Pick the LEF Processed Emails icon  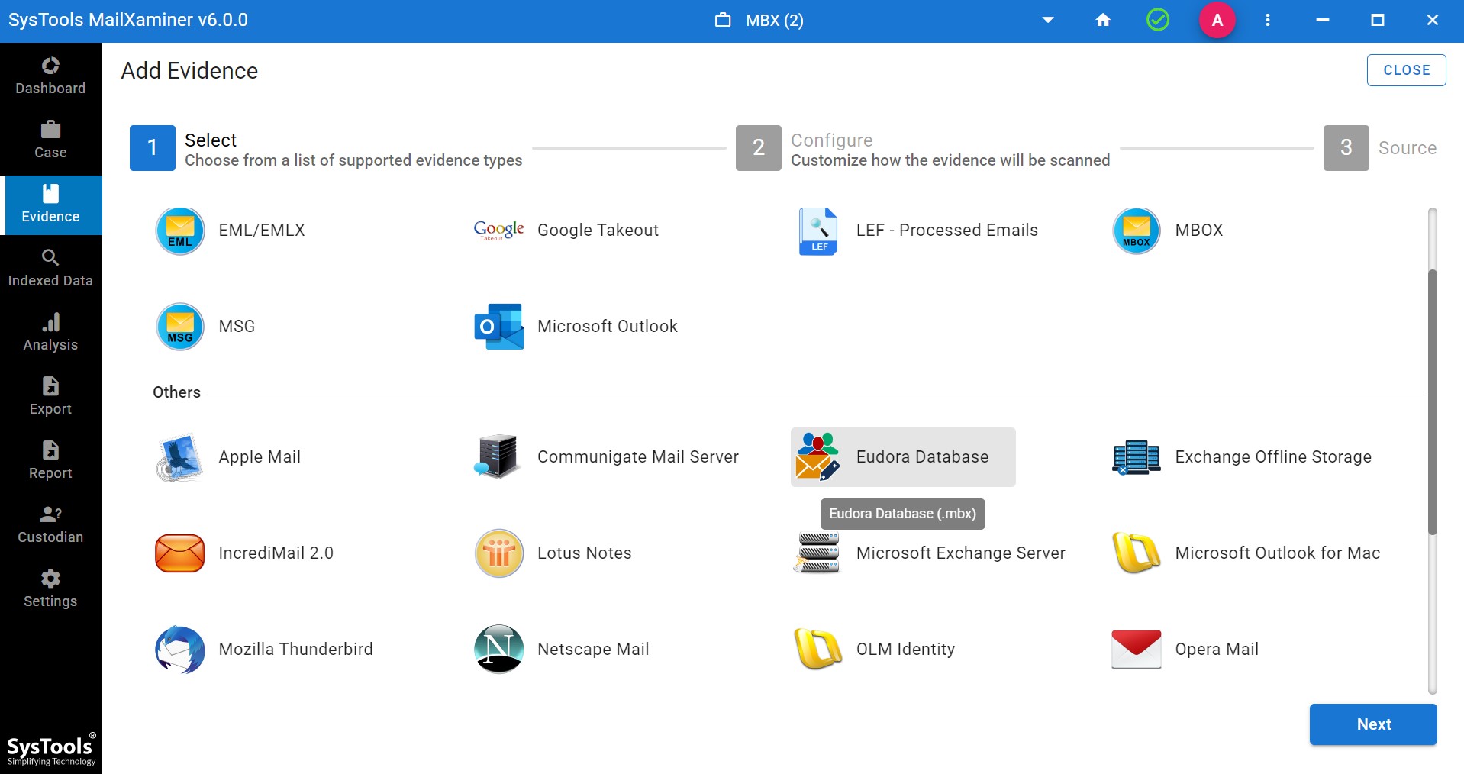pos(818,231)
